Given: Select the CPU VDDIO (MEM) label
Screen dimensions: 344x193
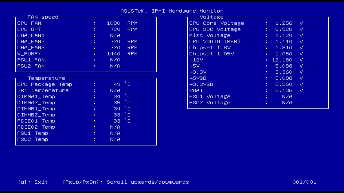Looking at the screenshot, I should (x=215, y=42).
